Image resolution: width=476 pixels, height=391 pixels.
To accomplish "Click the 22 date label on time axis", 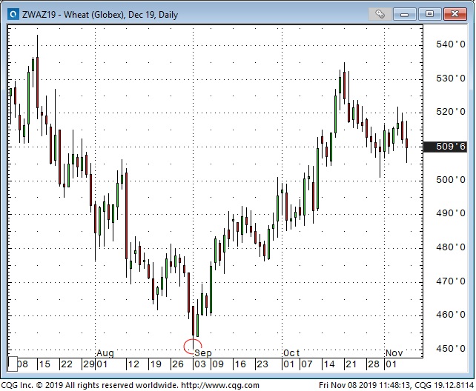I will tap(67, 364).
